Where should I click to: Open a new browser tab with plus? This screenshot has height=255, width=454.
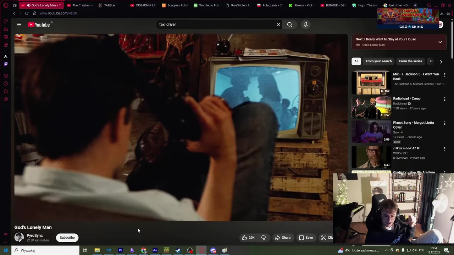415,5
